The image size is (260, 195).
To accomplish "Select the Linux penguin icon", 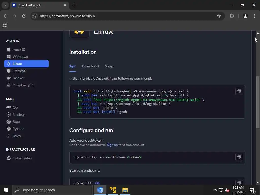I will click(9, 64).
